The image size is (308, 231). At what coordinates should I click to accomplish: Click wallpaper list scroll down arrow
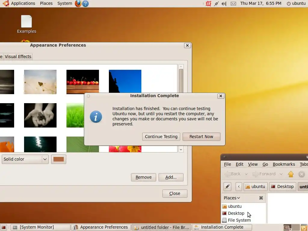pos(181,150)
